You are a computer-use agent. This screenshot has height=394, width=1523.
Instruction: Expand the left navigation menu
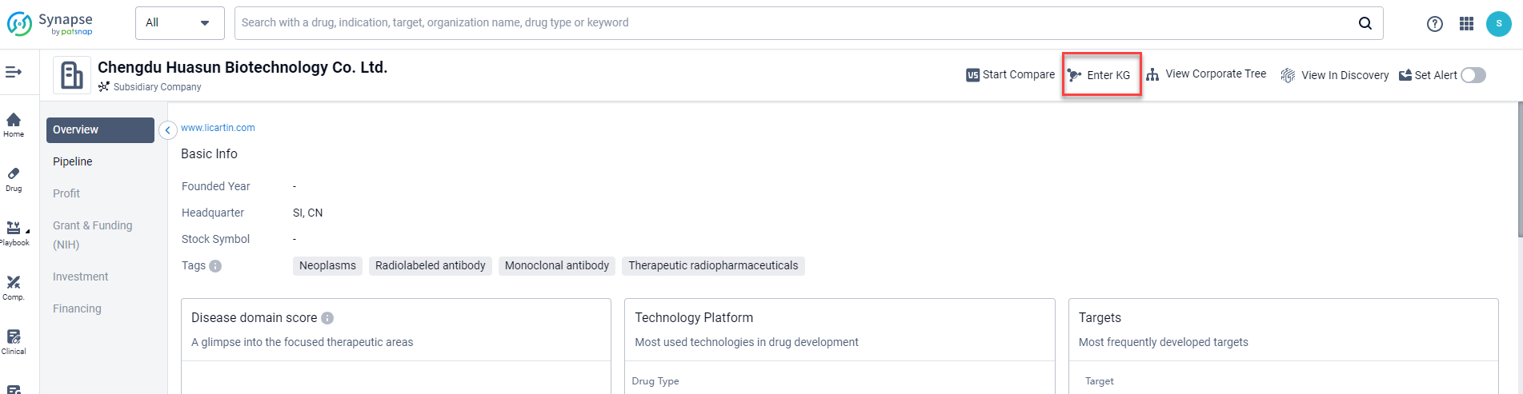point(14,73)
